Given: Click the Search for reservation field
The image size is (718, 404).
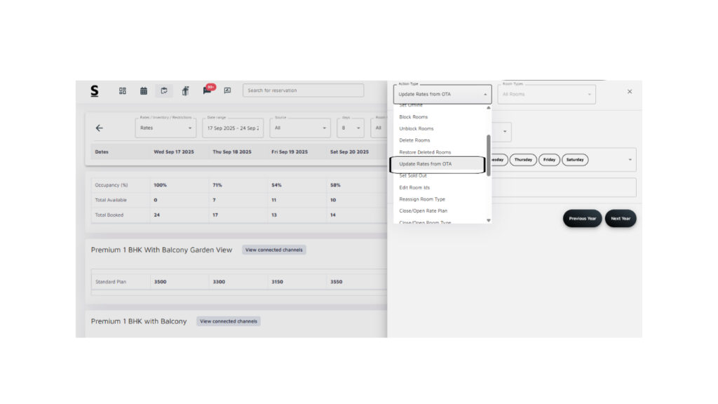Looking at the screenshot, I should pyautogui.click(x=303, y=90).
